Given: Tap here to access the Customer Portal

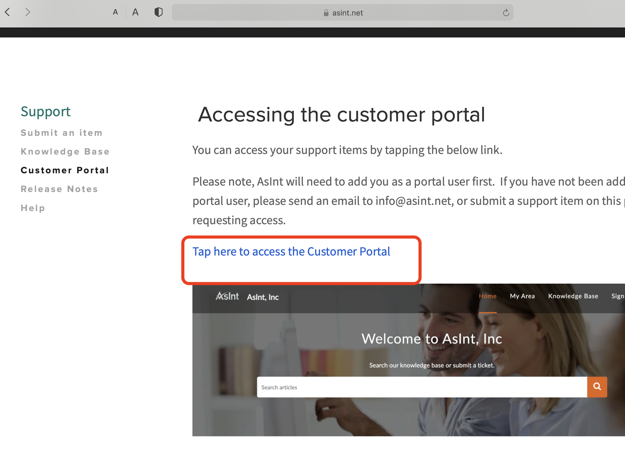Looking at the screenshot, I should coord(291,252).
